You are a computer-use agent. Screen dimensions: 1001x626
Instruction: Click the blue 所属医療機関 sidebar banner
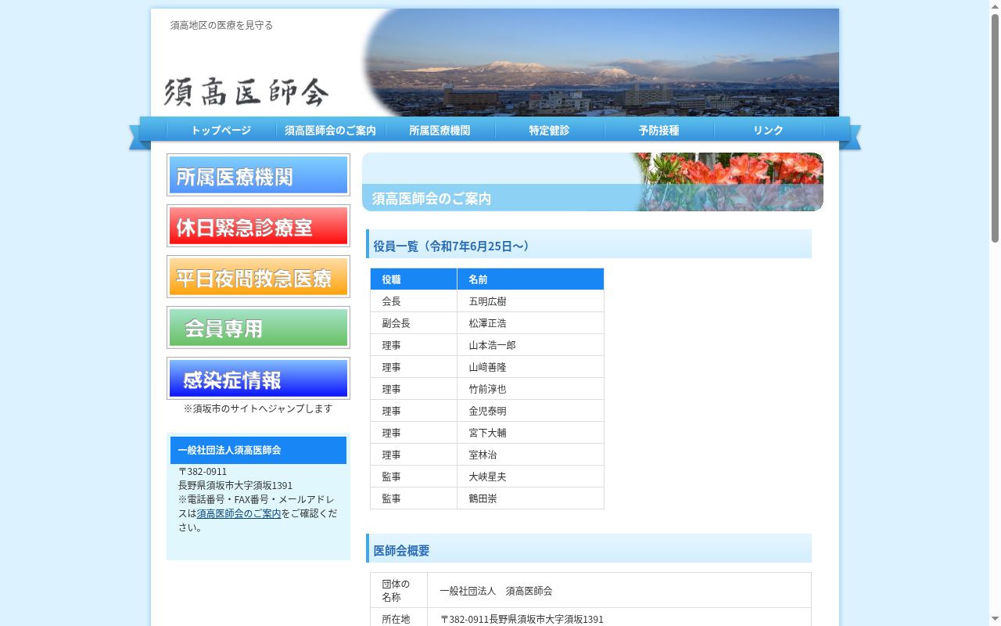coord(258,175)
